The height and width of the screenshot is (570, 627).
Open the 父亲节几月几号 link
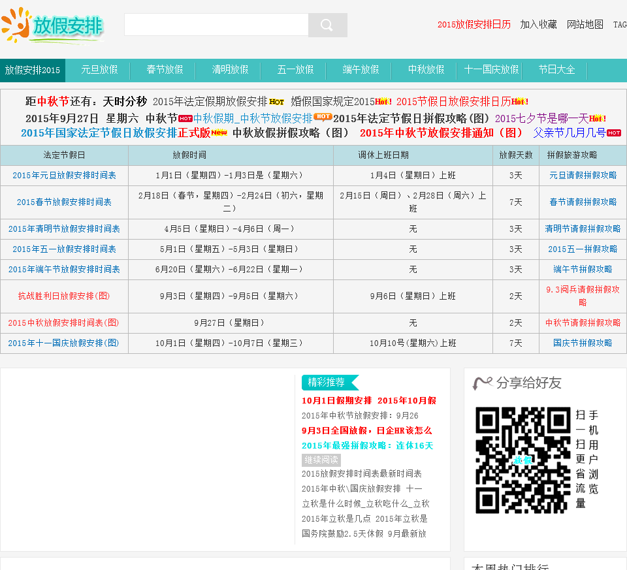569,133
